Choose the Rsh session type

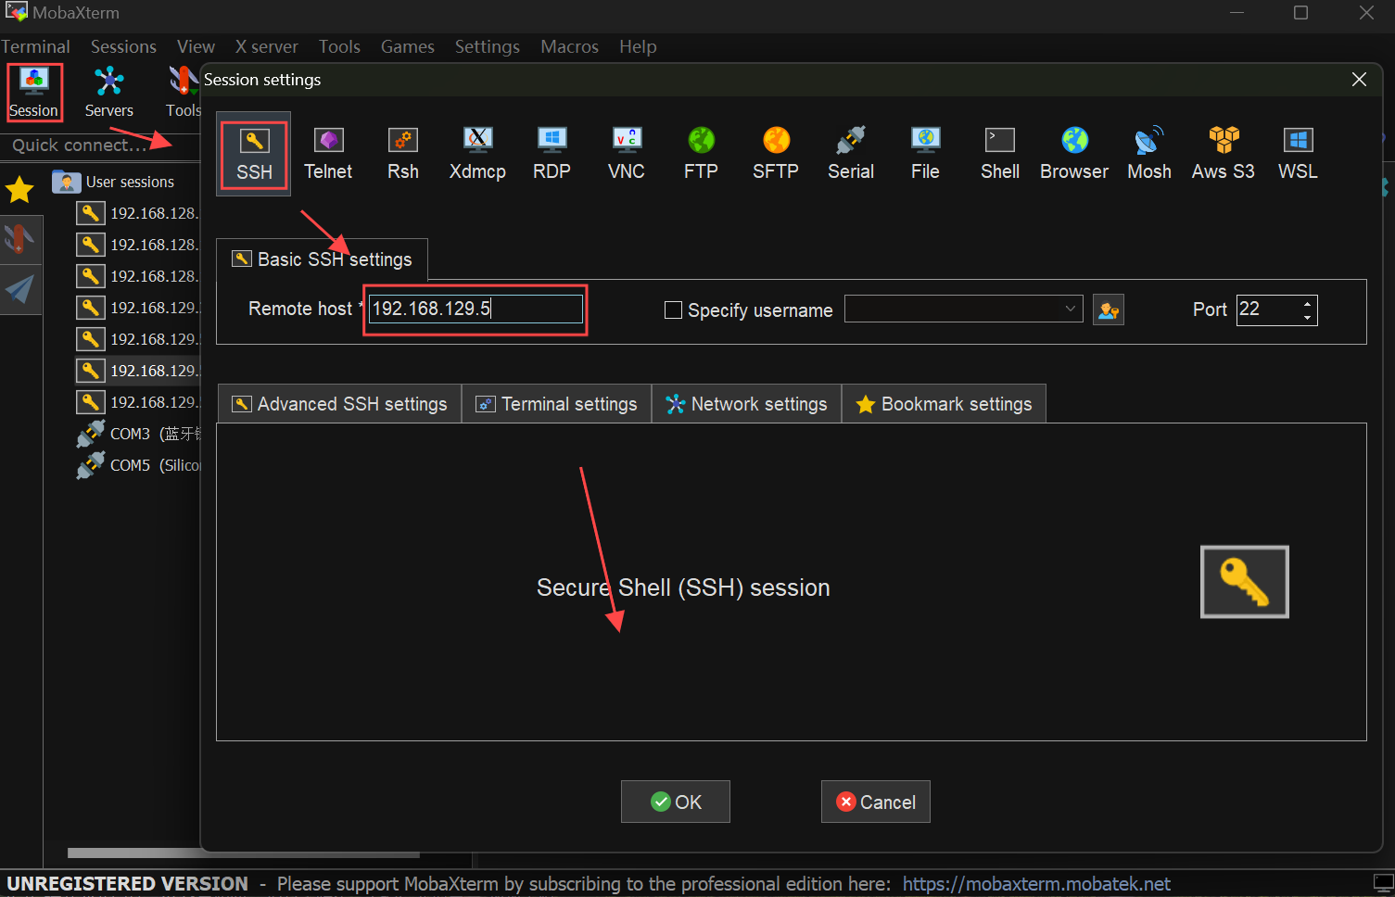point(403,154)
